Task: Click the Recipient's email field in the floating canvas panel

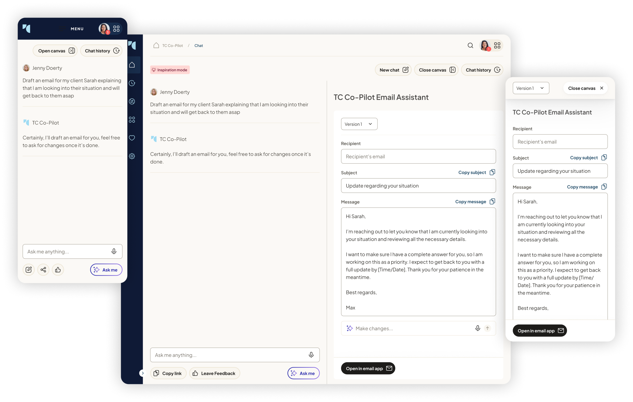Action: tap(560, 142)
